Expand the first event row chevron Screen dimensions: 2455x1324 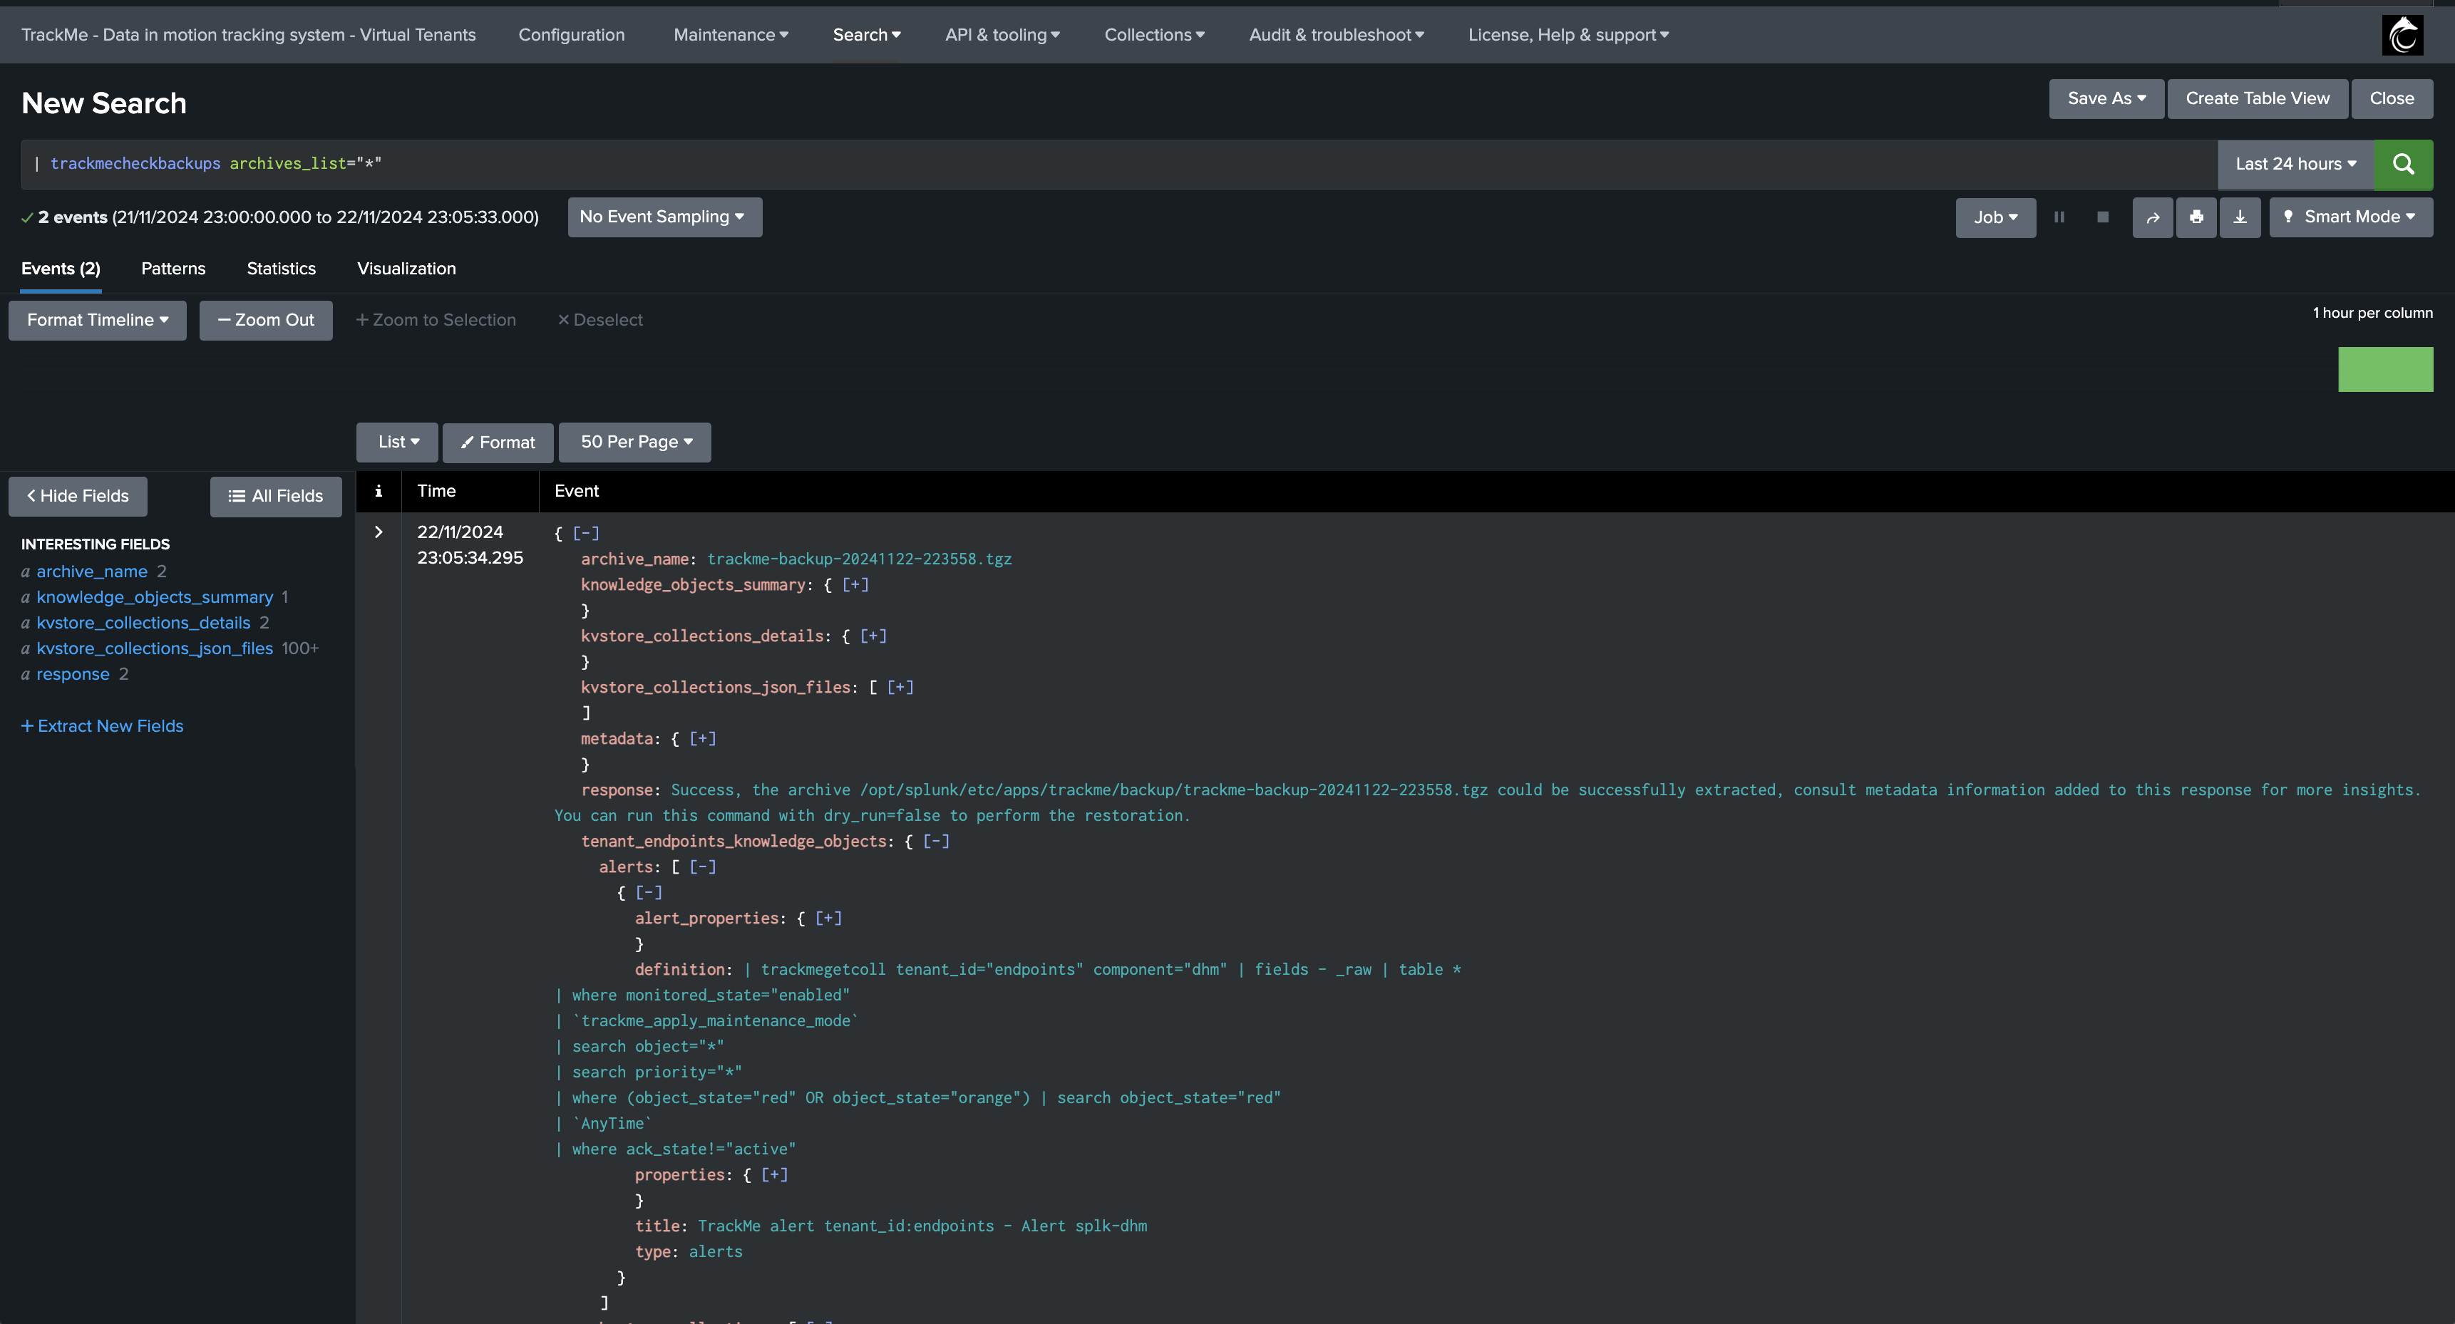[x=379, y=532]
